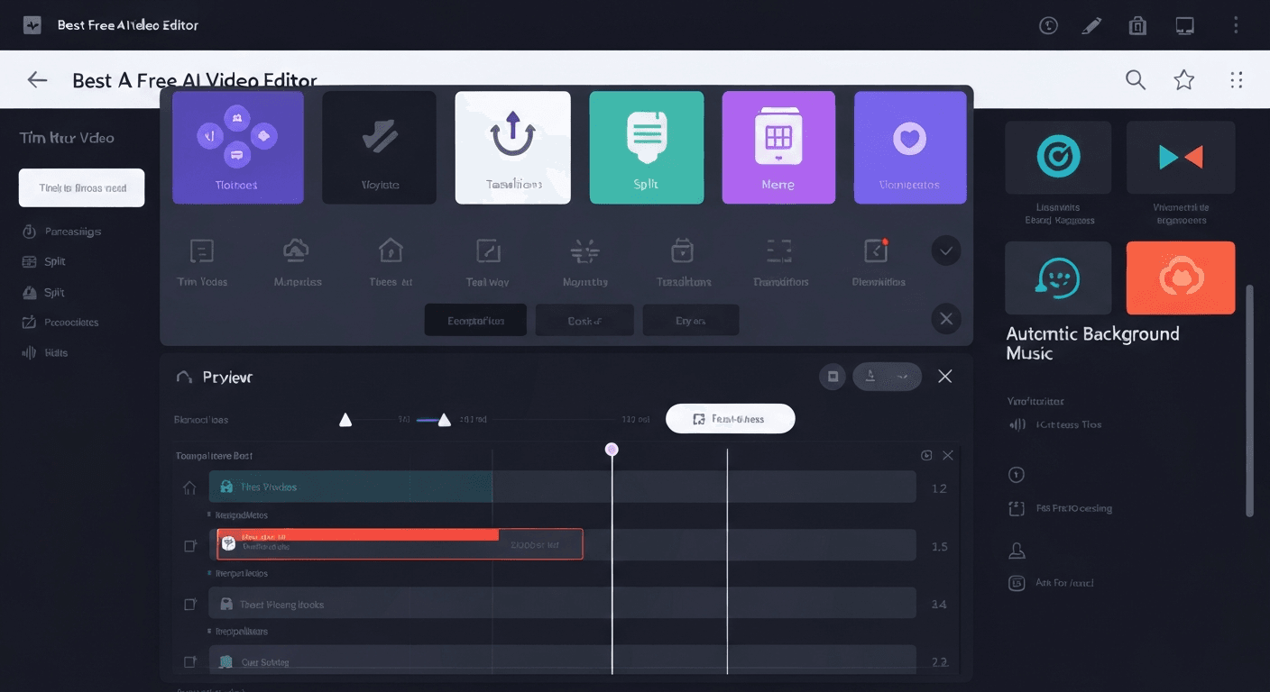Expand the clock history menu in top bar
Viewport: 1270px width, 692px height.
[x=1048, y=25]
